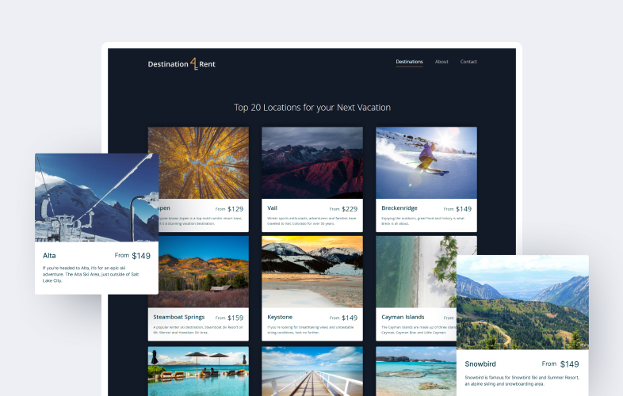
Task: Click the Snowbird card title
Action: [480, 364]
